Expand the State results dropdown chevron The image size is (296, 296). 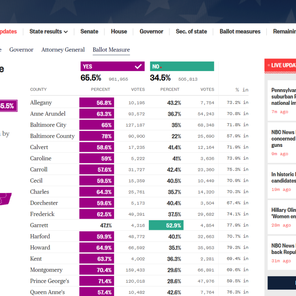(x=65, y=32)
